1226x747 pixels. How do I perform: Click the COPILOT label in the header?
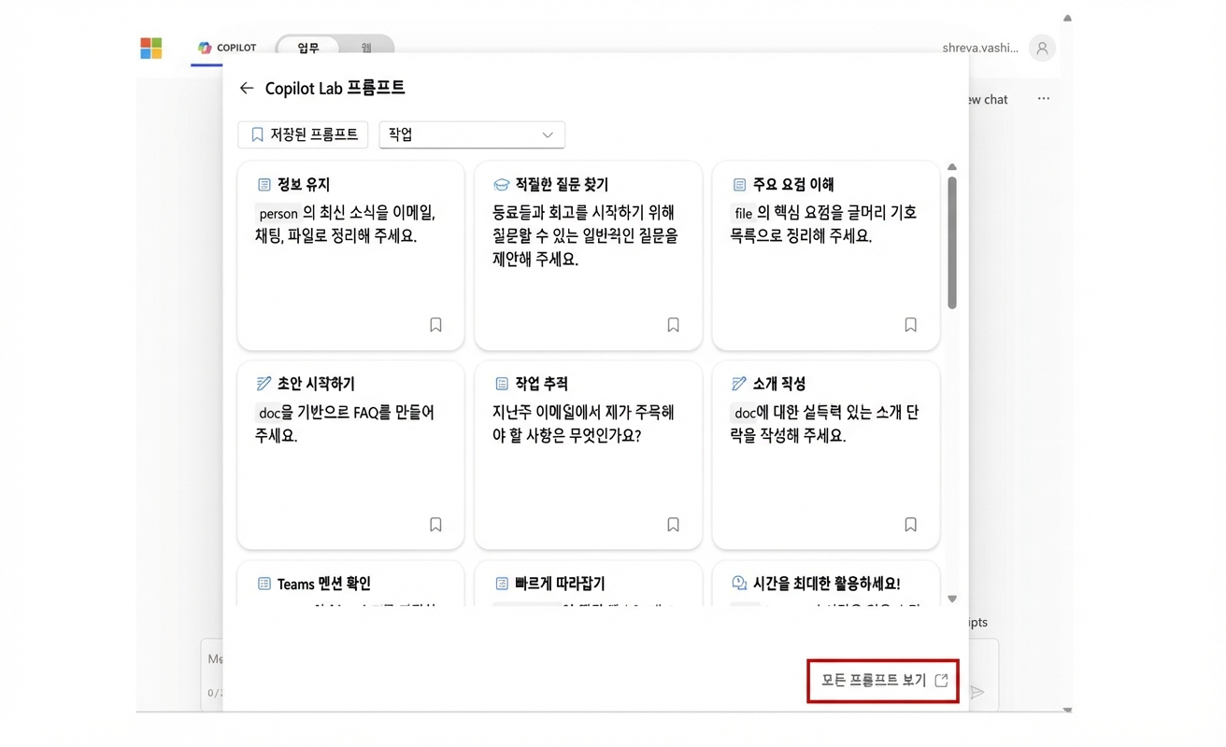point(236,48)
